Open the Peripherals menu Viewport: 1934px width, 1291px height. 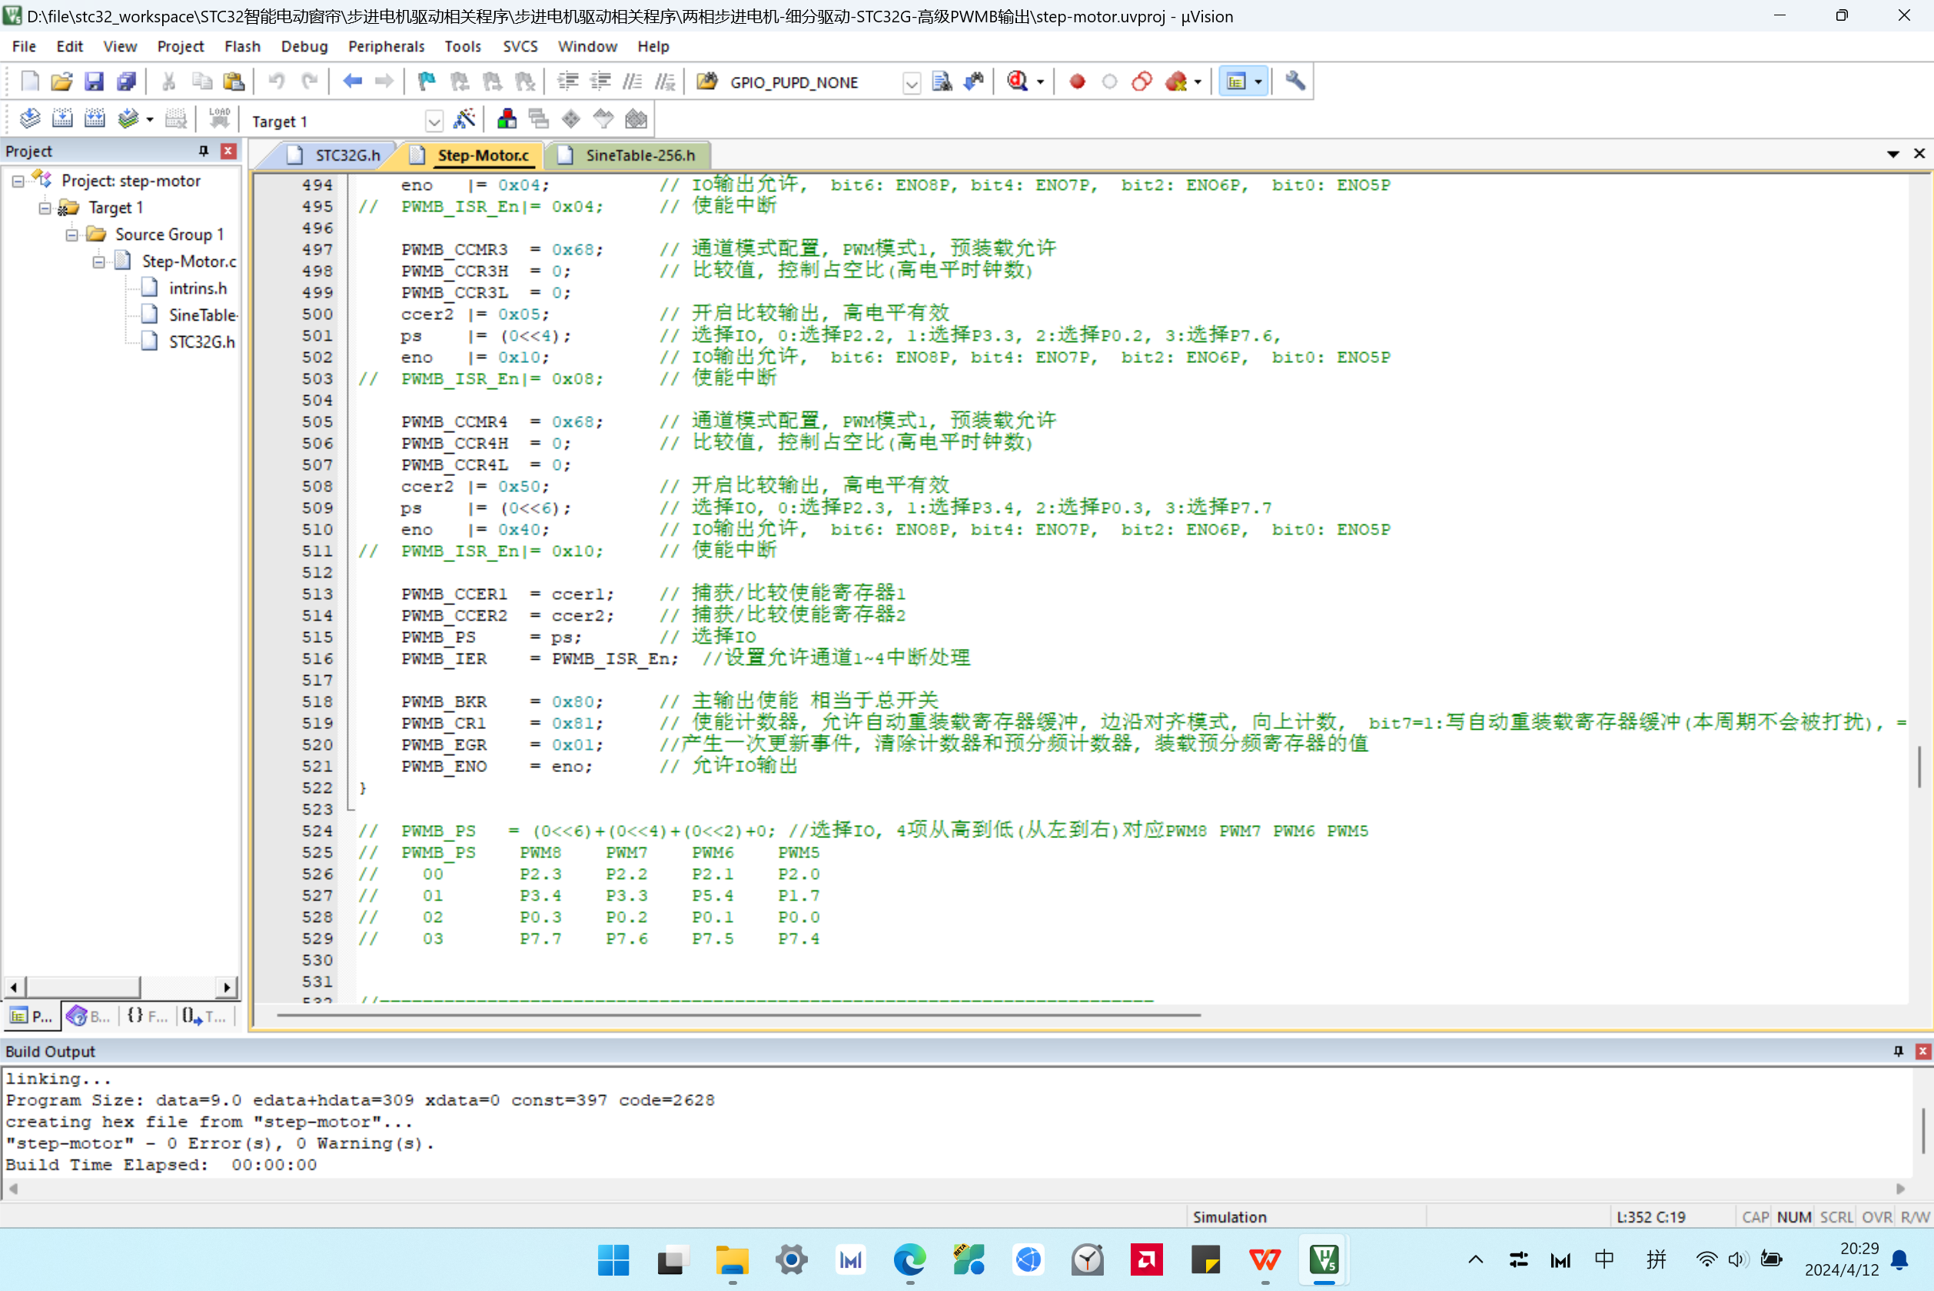coord(386,47)
